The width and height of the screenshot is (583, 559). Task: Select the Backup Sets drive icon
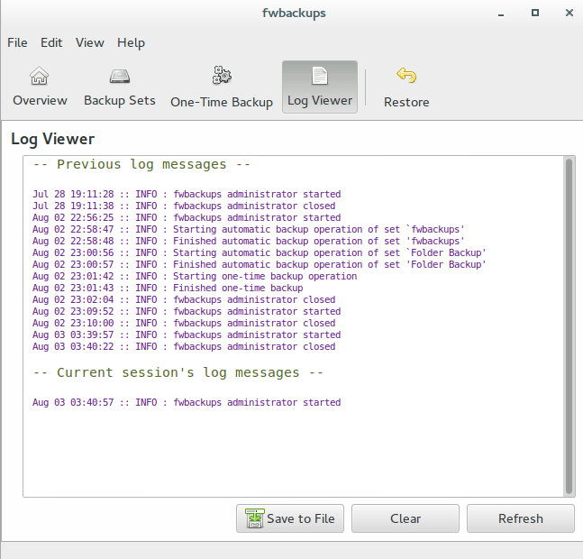pos(120,76)
